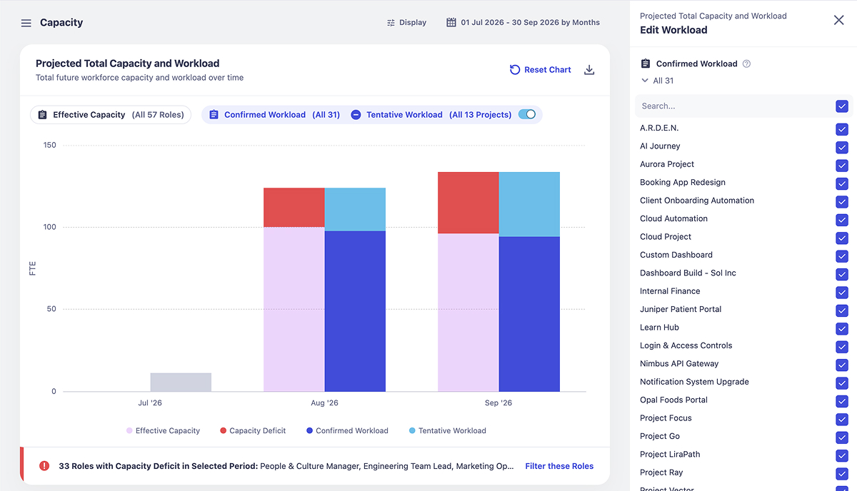The width and height of the screenshot is (857, 491).
Task: Click the Display settings icon
Action: [x=391, y=23]
